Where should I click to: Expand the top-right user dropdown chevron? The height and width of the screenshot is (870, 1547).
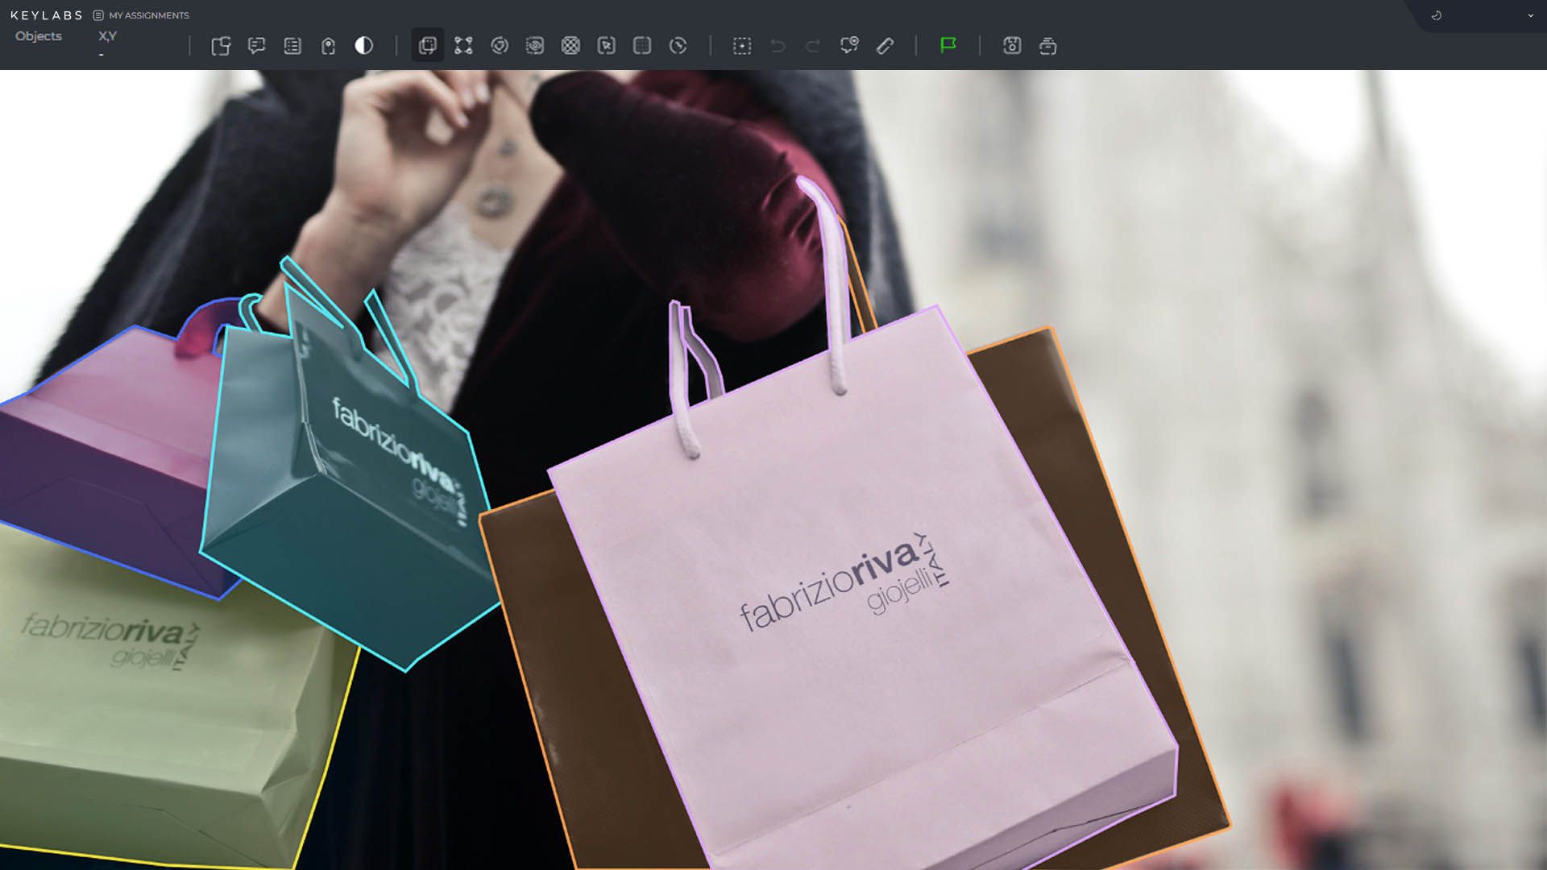[1530, 15]
